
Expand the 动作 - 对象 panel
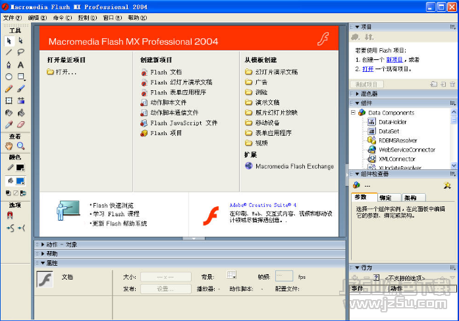pos(43,245)
